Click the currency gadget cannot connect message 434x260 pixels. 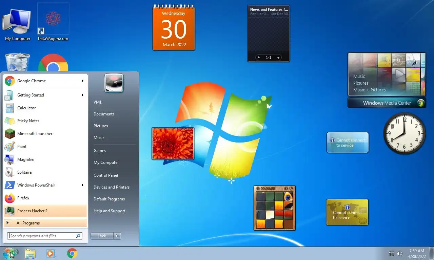click(x=347, y=215)
